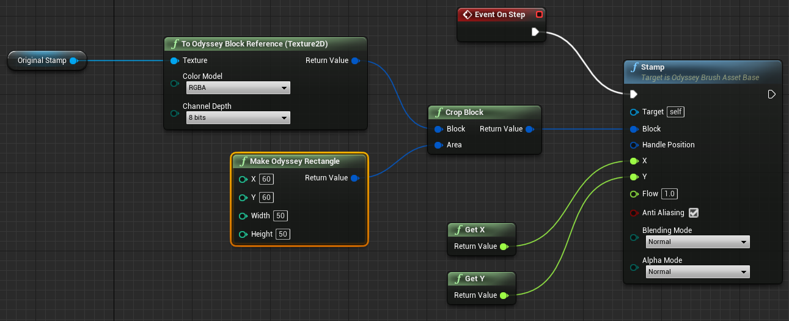
Task: Click the Event On Step execution output pin
Action: click(535, 32)
